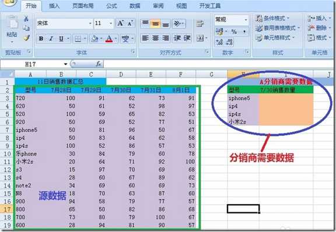
Task: Switch to the 审阅 (Review) tab
Action: [x=158, y=6]
